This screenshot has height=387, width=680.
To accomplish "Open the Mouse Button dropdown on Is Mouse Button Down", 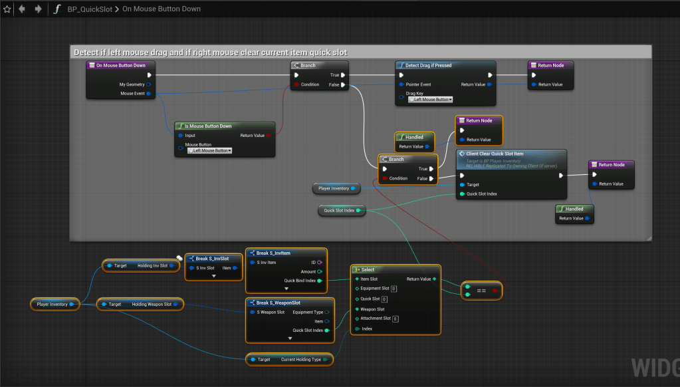I will coord(209,150).
